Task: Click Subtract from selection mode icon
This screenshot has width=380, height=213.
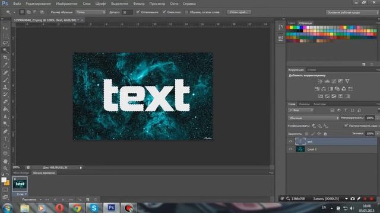Action: [x=35, y=12]
